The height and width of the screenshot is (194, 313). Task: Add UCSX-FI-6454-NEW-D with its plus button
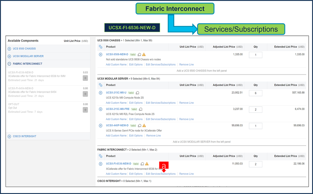tap(85, 94)
